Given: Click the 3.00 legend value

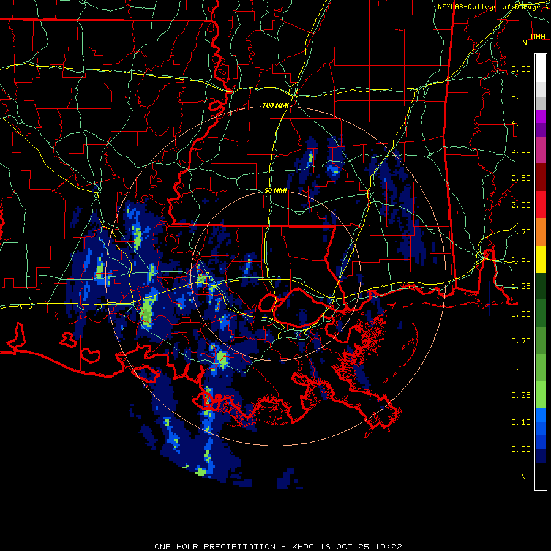Looking at the screenshot, I should pyautogui.click(x=521, y=151).
